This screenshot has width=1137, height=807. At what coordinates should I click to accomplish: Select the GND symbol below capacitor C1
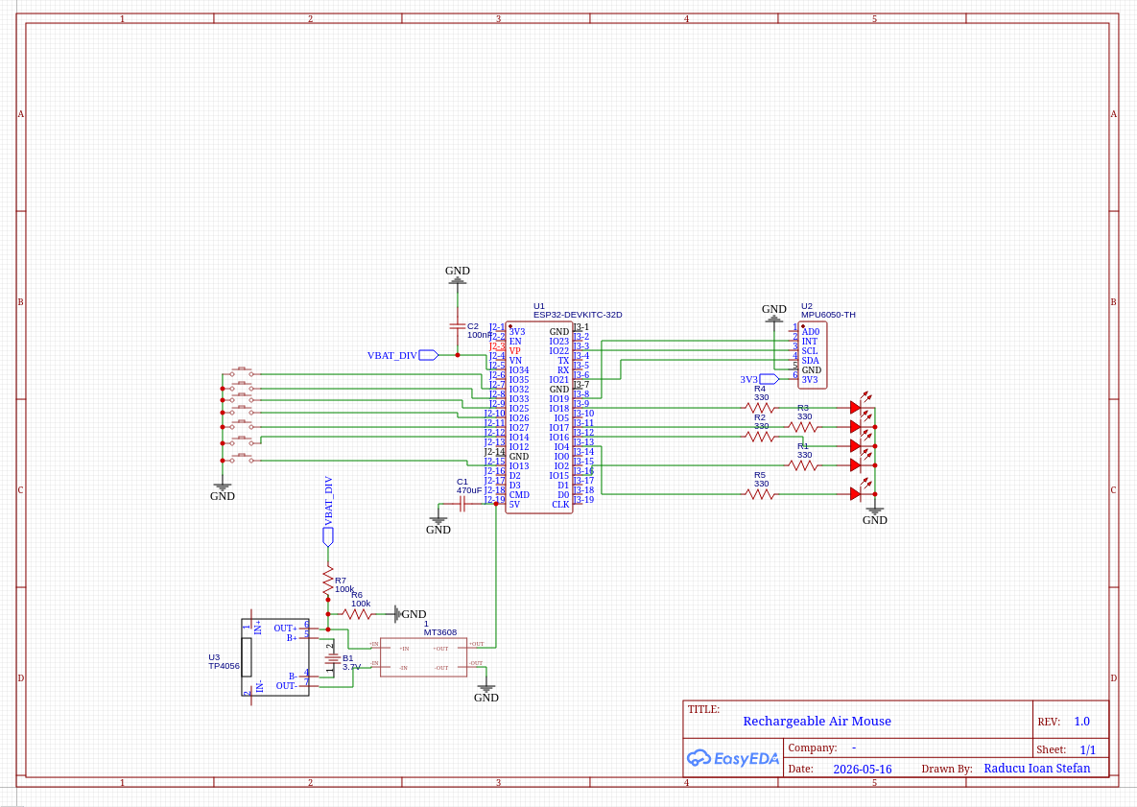[438, 526]
